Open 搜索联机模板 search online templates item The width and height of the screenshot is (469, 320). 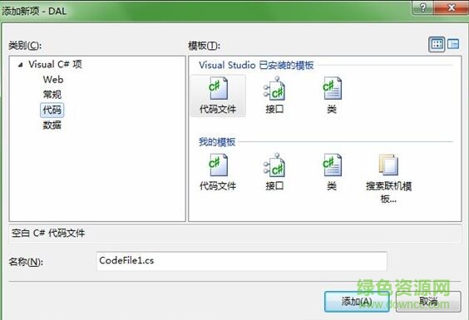[388, 178]
